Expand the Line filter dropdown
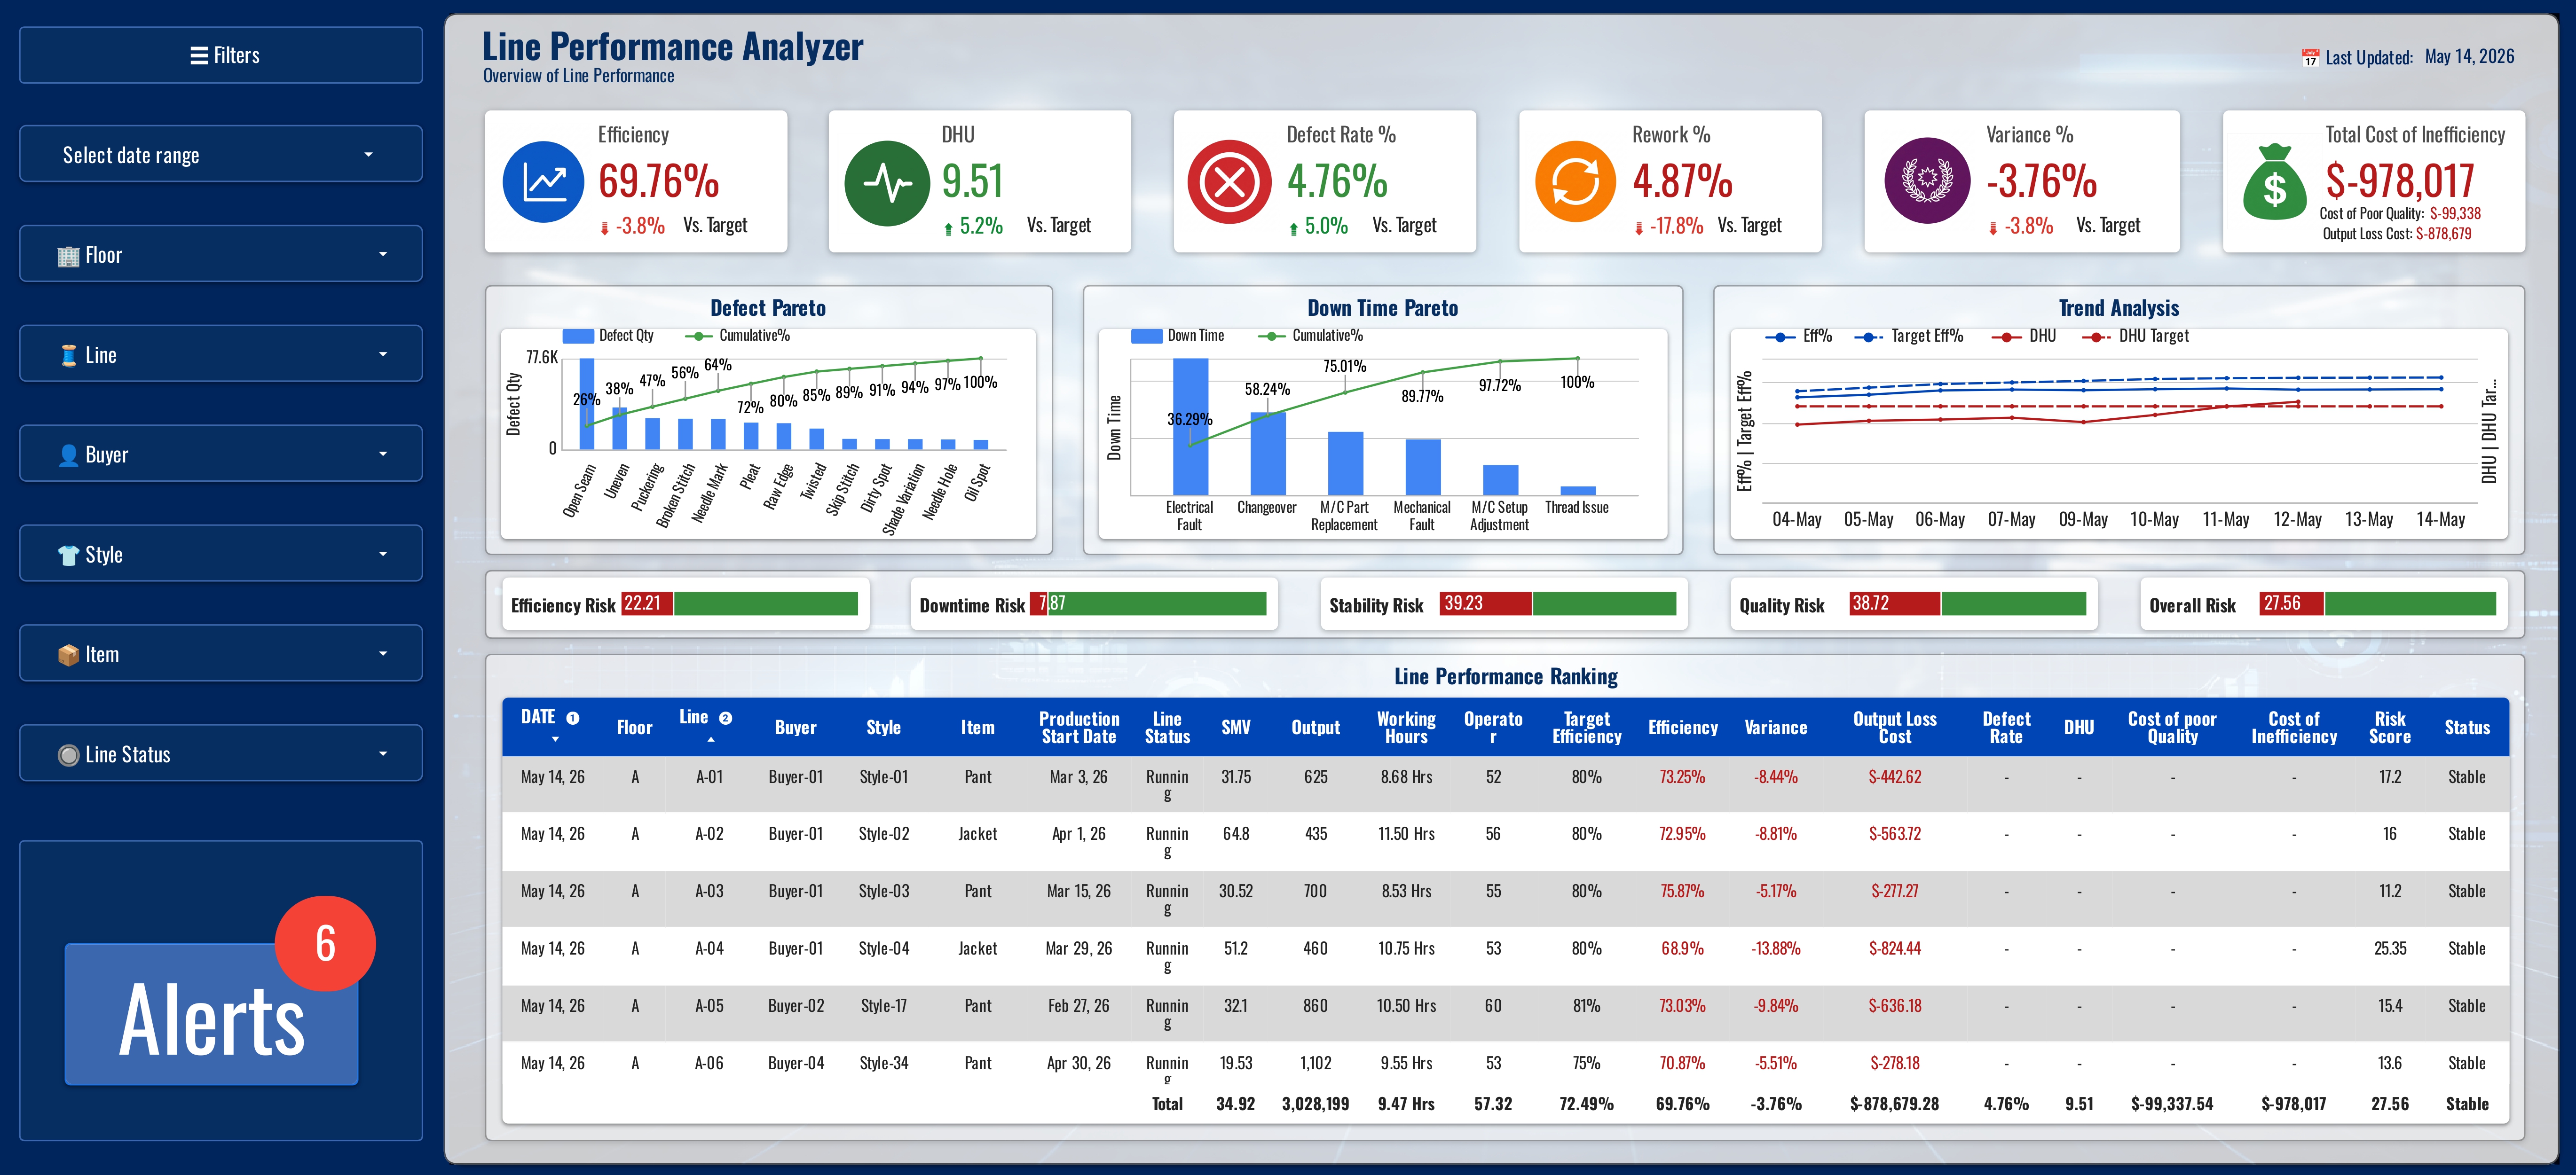Viewport: 2576px width, 1175px height. 221,354
